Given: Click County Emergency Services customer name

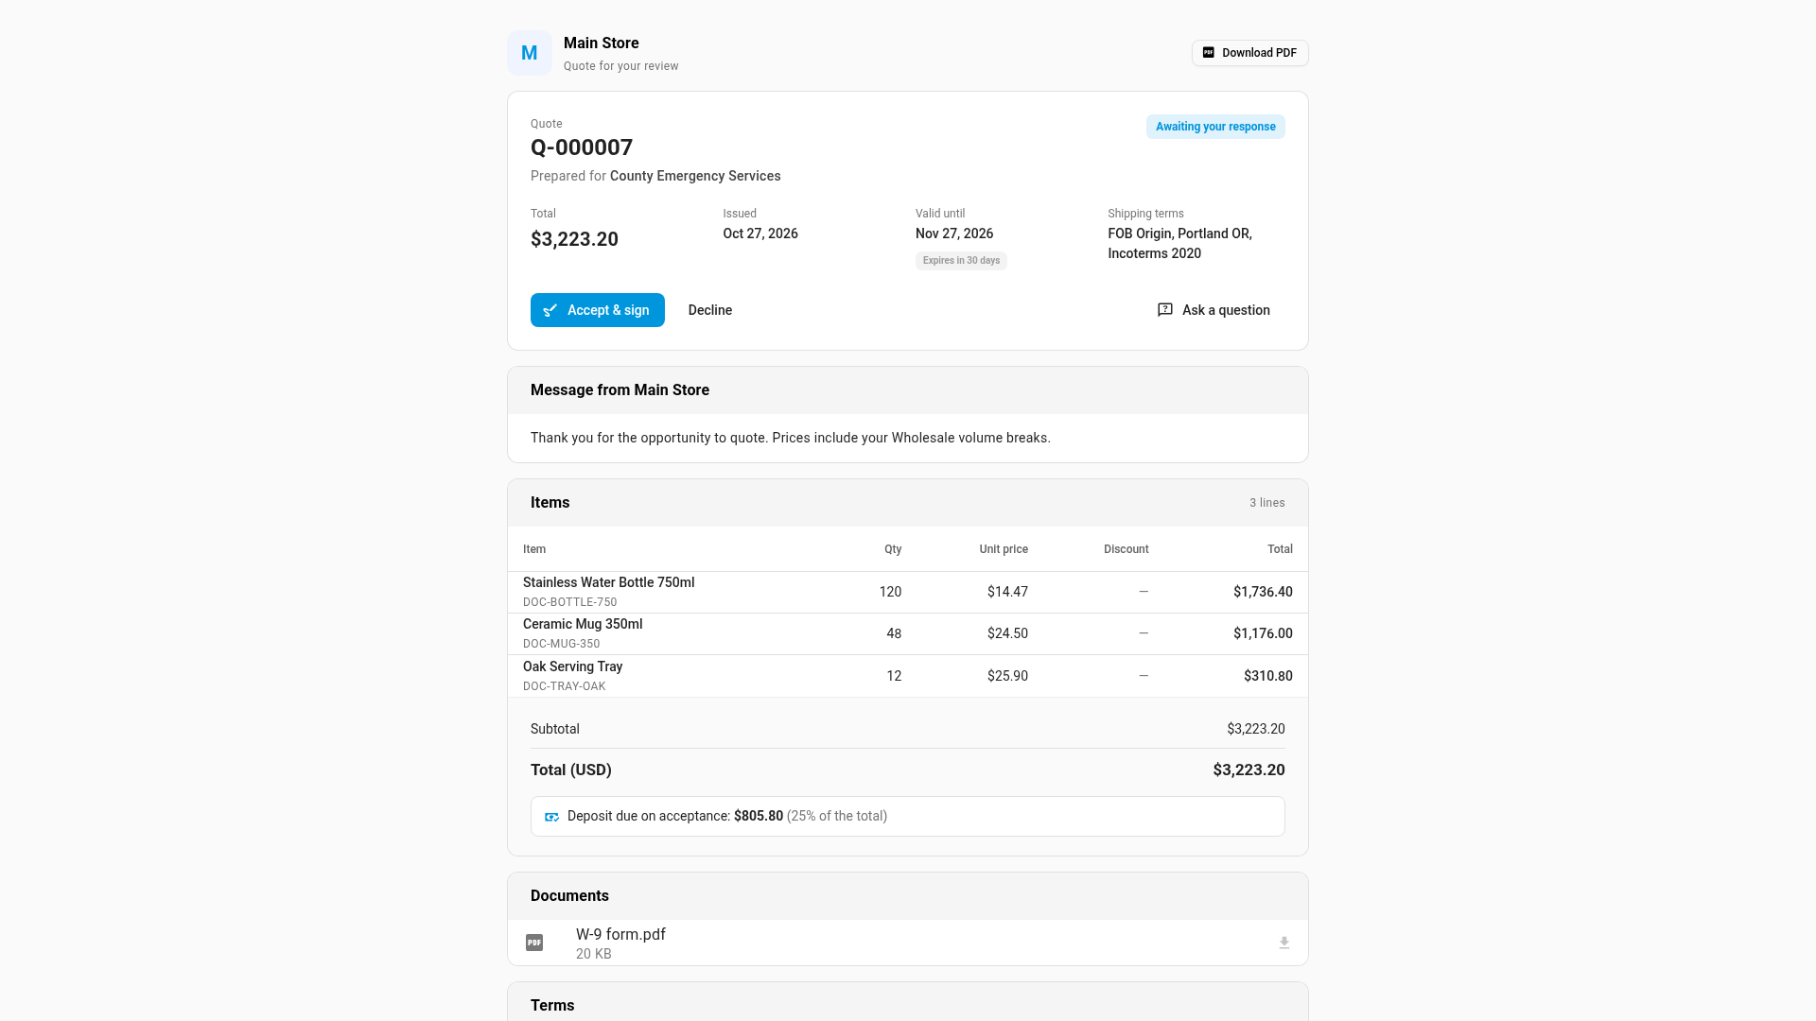Looking at the screenshot, I should pos(695,176).
